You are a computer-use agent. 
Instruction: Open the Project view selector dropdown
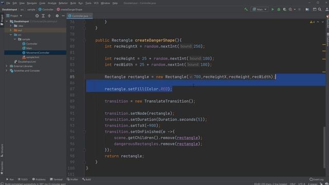pos(14,16)
